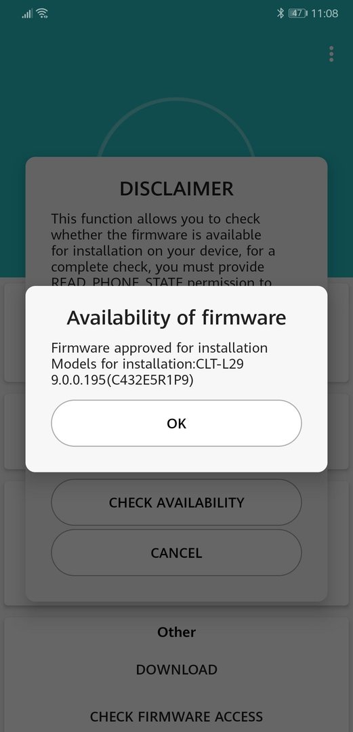The width and height of the screenshot is (353, 732).
Task: Select the DOWNLOAD option under Other
Action: click(176, 670)
